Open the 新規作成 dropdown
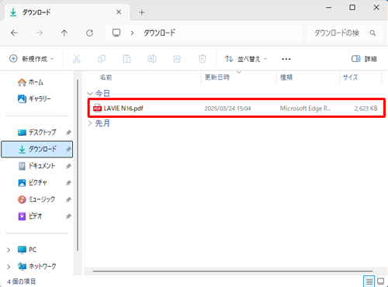Viewport: 388px width, 287px height. (32, 59)
